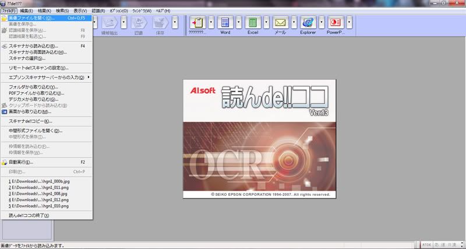
Task: Open the 編集(E) menu bar item
Action: coord(26,10)
